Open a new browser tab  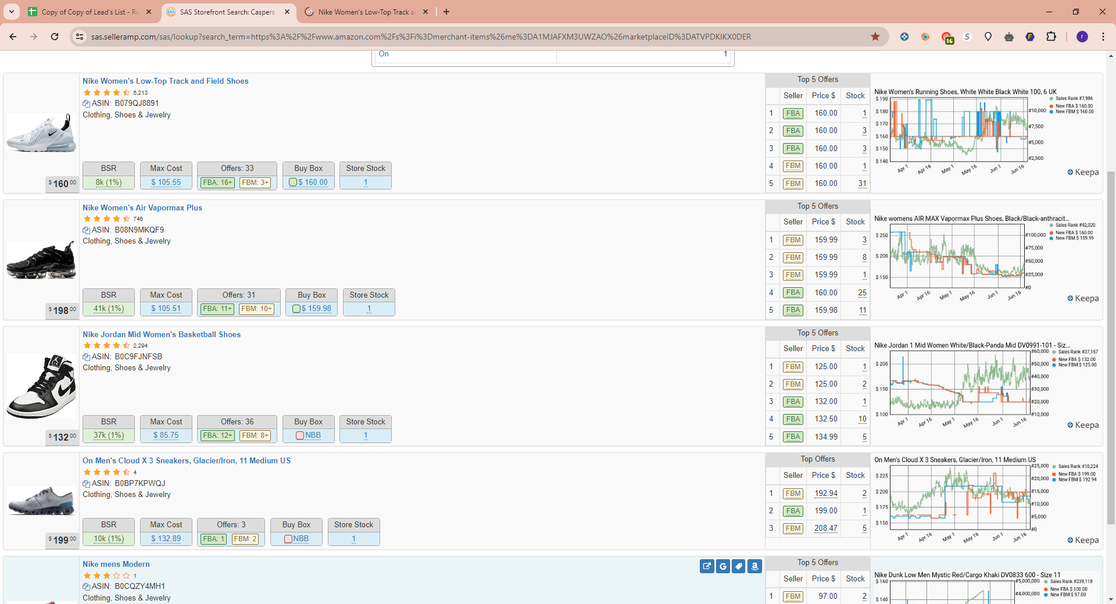pyautogui.click(x=446, y=12)
